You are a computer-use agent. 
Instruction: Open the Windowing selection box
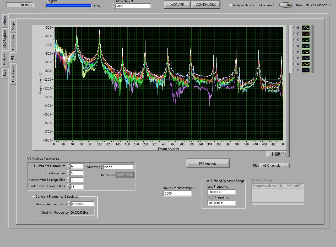(x=118, y=167)
